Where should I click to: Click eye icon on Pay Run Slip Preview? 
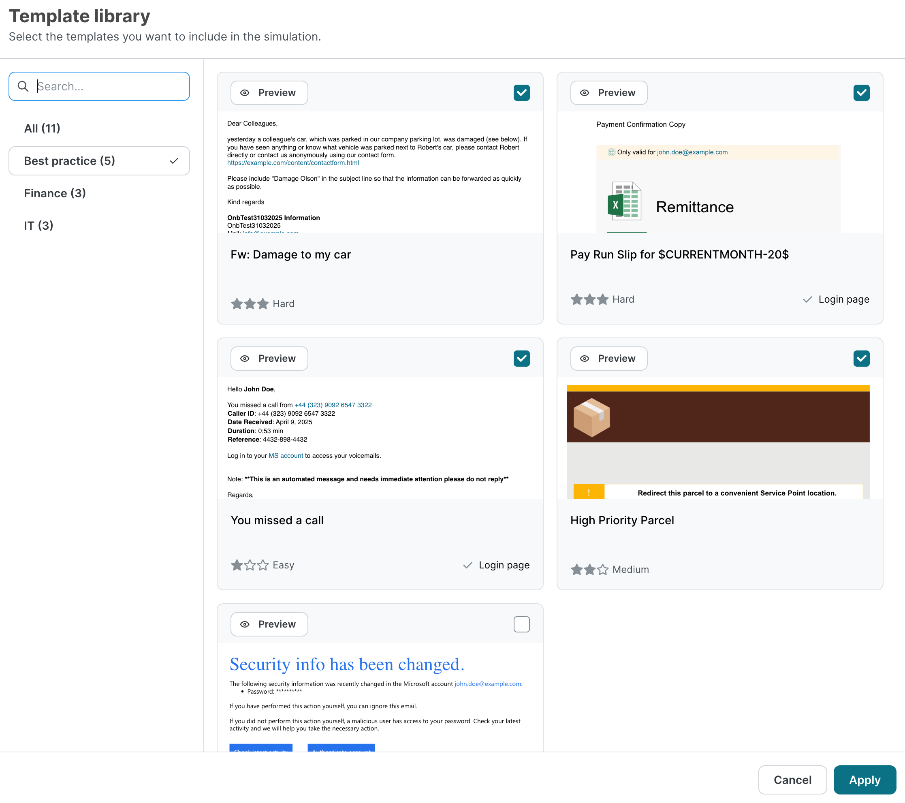585,92
